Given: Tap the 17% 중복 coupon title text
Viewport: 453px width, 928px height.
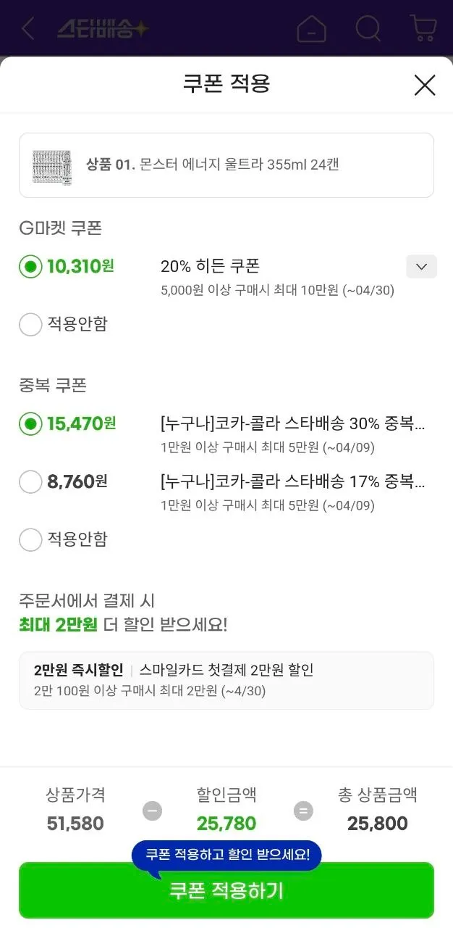Looking at the screenshot, I should tap(292, 481).
